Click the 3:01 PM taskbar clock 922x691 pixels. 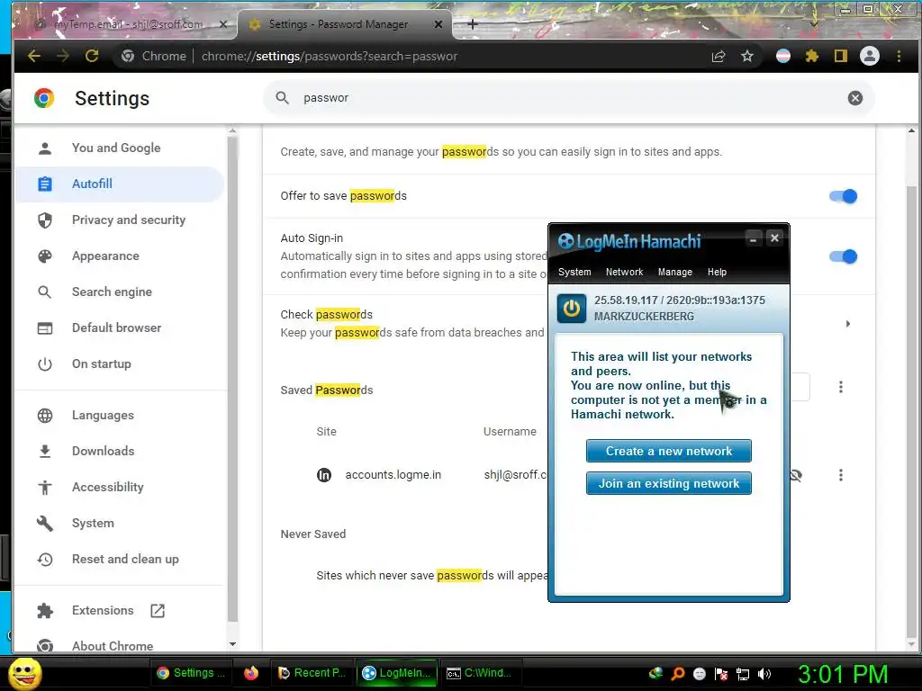[843, 674]
